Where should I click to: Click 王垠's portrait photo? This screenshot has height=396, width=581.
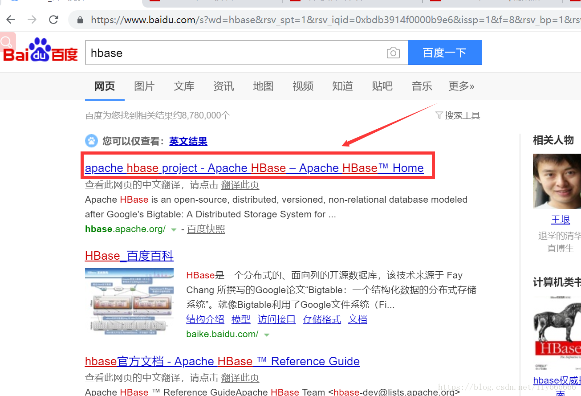(557, 181)
